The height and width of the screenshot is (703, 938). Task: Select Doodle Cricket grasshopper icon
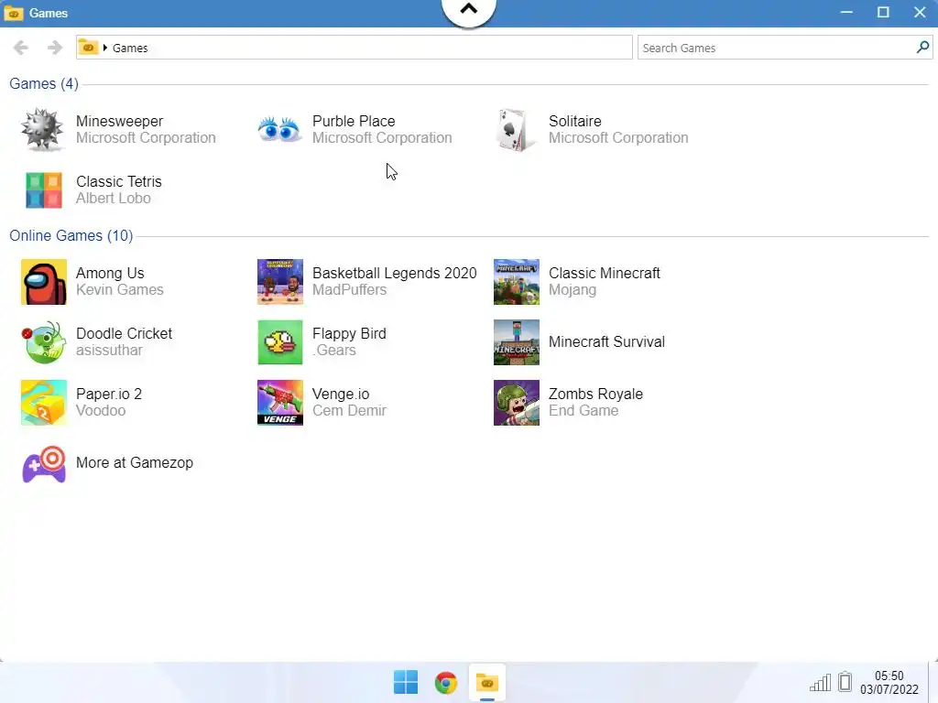tap(44, 342)
